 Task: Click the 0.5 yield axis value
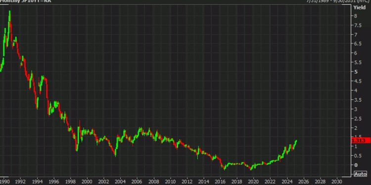point(358,156)
